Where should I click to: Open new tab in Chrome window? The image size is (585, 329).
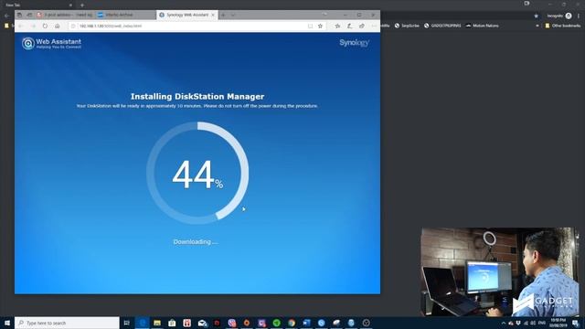pyautogui.click(x=82, y=5)
